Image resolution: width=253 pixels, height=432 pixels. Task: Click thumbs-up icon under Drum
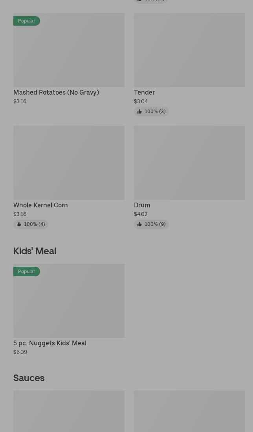139,224
